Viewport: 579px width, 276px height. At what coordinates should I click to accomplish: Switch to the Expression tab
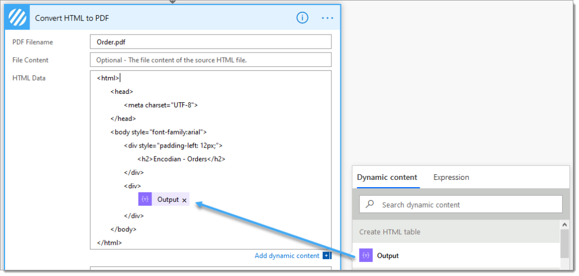(x=451, y=177)
